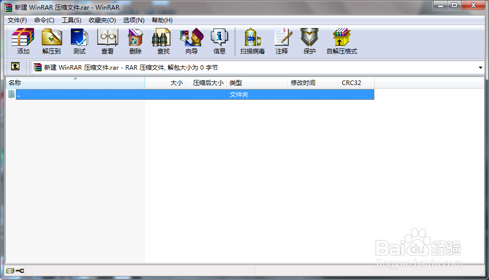489x280 pixels.
Task: Click the 解压到 (Extract To) icon
Action: coord(51,41)
